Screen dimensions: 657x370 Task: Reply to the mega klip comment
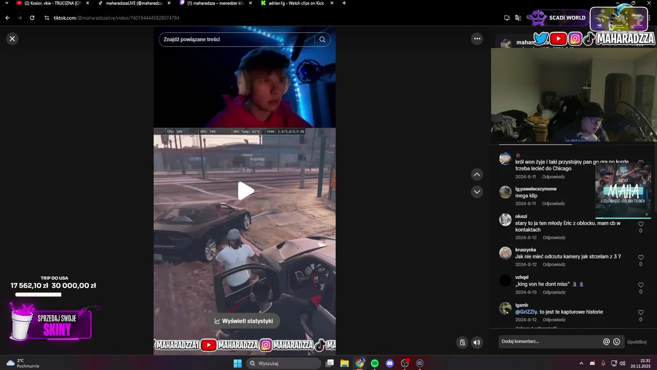click(553, 203)
